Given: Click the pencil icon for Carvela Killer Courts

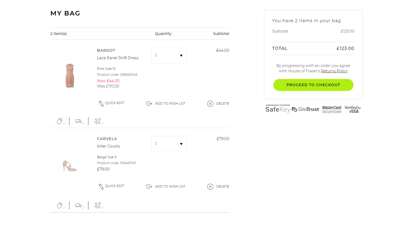Looking at the screenshot, I should click(101, 187).
